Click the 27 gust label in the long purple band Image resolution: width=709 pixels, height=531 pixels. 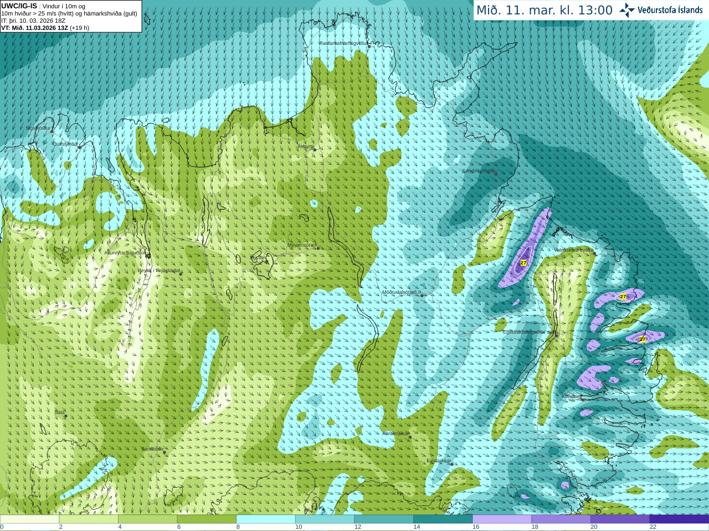tap(523, 263)
